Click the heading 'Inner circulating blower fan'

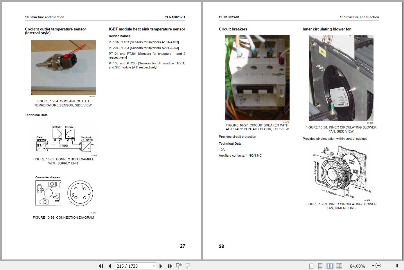point(327,29)
